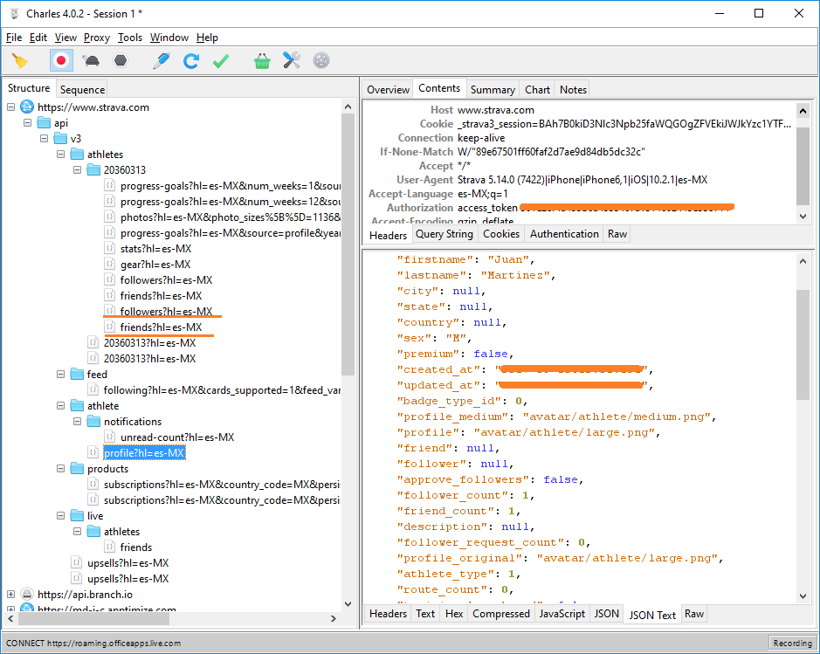Collapse the athletes folder under v3
This screenshot has height=654, width=820.
[x=61, y=155]
